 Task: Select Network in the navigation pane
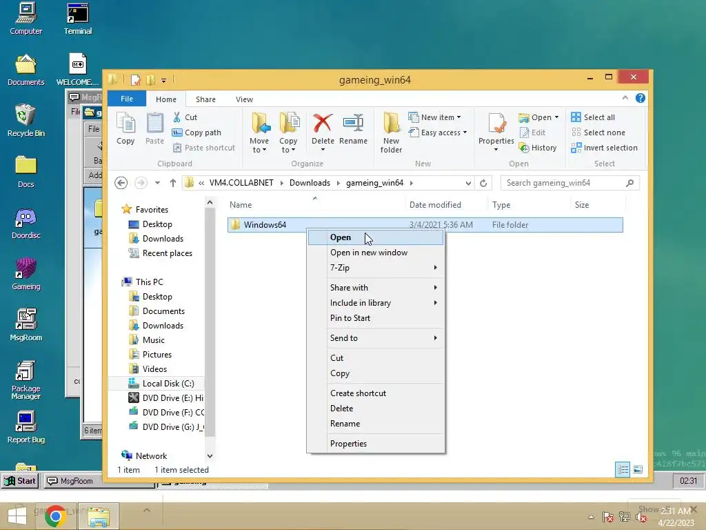[145, 456]
